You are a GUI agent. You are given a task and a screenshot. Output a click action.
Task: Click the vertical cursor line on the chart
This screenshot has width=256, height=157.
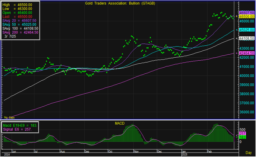pos(234,74)
